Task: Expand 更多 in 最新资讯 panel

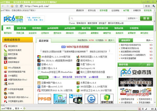Action: click(x=149, y=41)
